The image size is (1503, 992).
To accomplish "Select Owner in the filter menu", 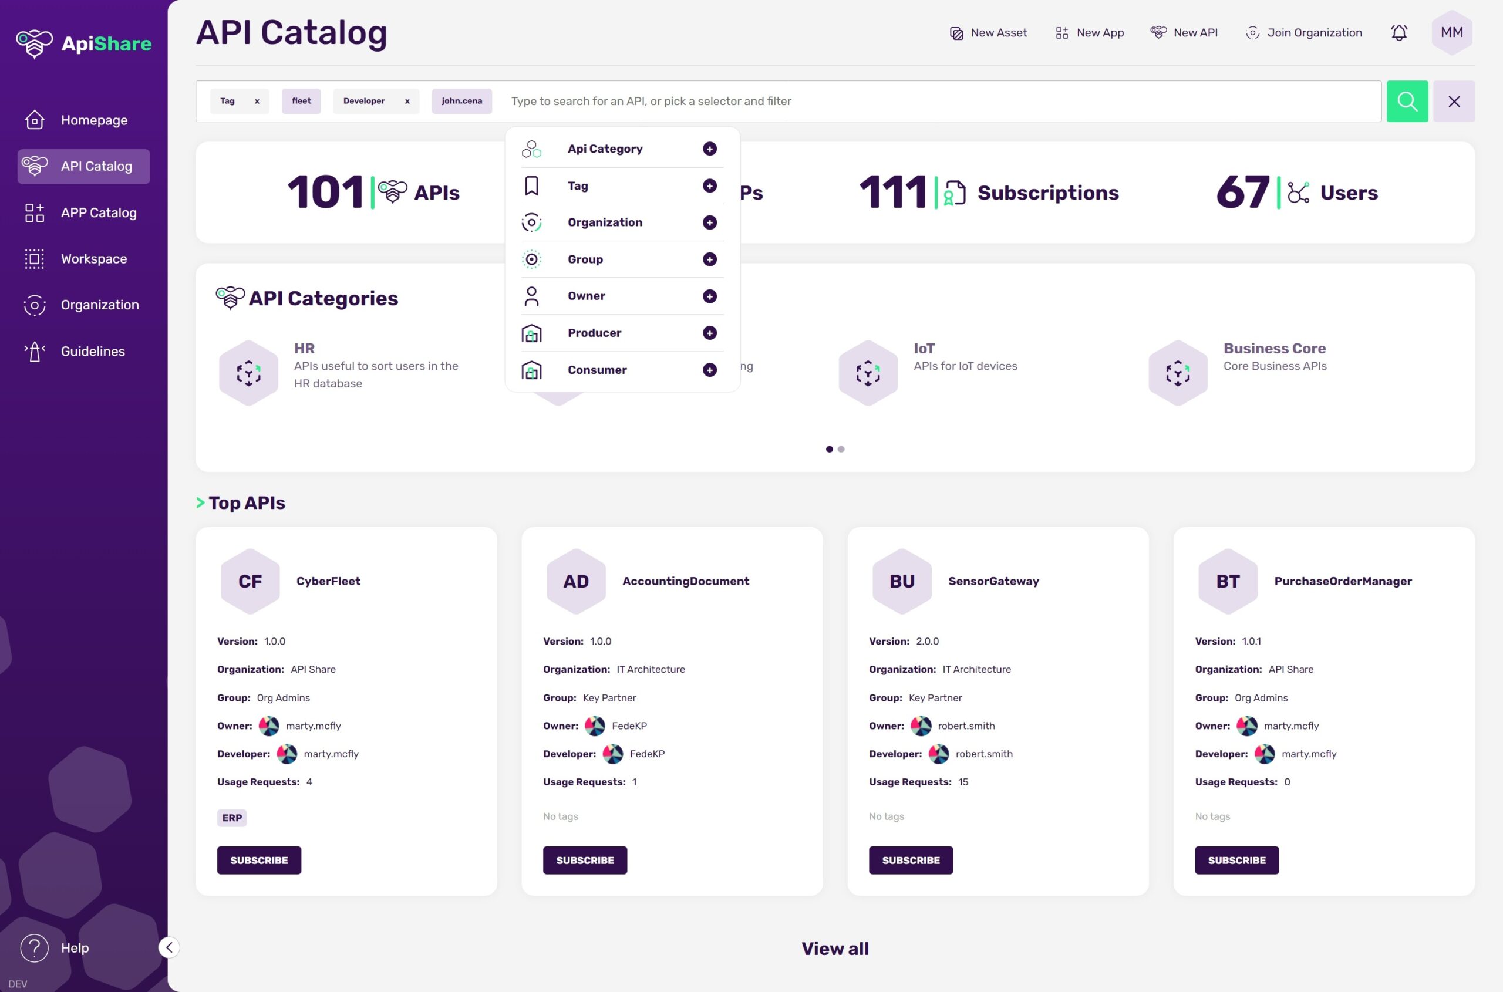I will click(586, 296).
